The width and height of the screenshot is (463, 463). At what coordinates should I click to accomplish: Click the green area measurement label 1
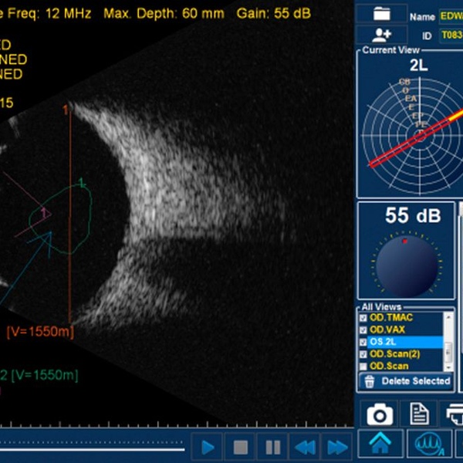pyautogui.click(x=82, y=183)
